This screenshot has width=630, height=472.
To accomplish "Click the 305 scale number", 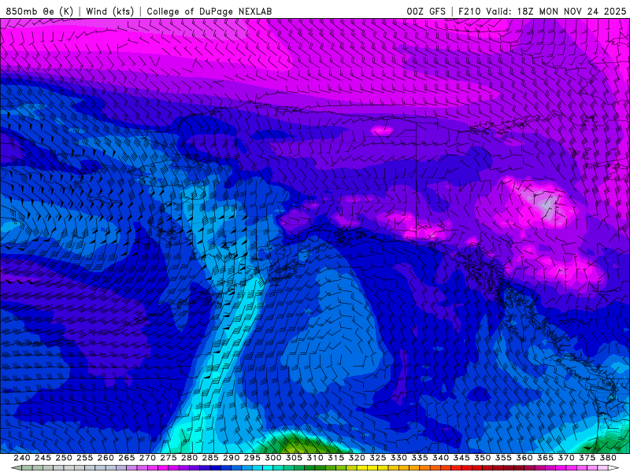I will [x=294, y=458].
